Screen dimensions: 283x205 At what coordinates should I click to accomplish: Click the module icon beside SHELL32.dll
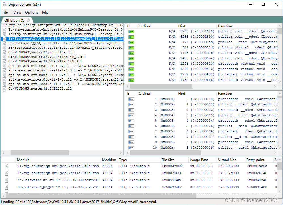5,89
